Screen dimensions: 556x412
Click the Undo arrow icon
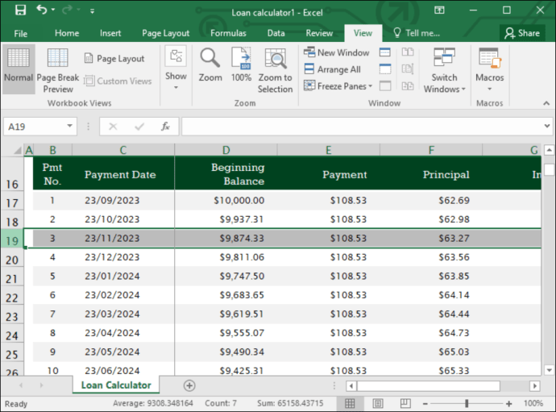(42, 10)
